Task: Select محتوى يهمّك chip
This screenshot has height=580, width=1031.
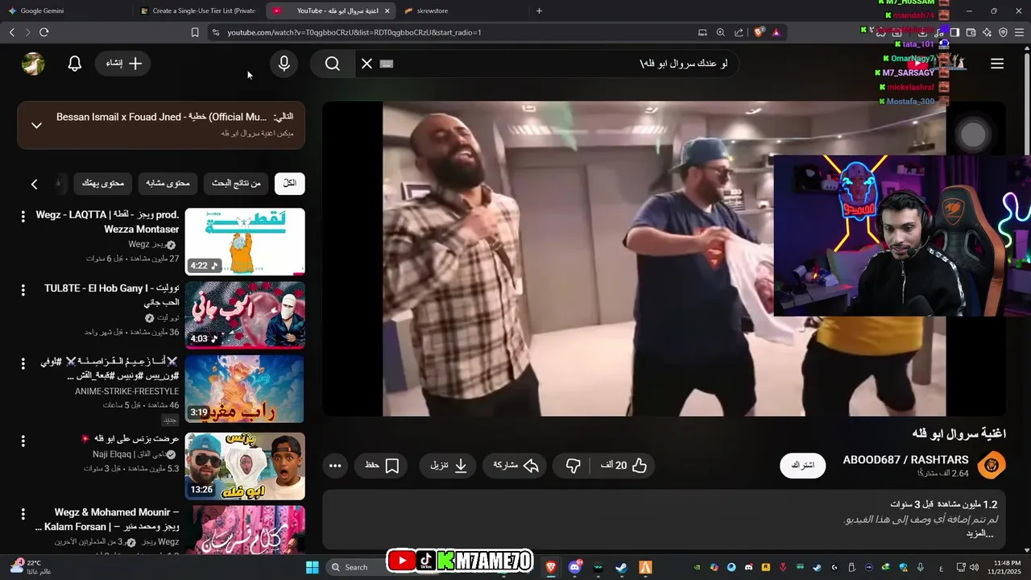Action: pyautogui.click(x=103, y=184)
